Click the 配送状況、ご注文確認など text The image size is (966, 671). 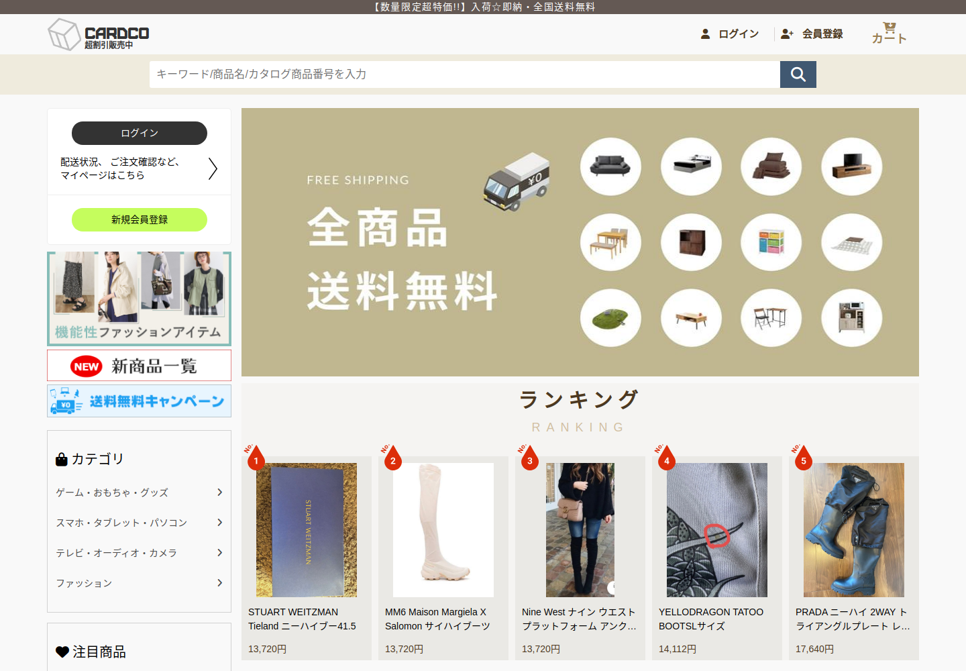coord(120,162)
